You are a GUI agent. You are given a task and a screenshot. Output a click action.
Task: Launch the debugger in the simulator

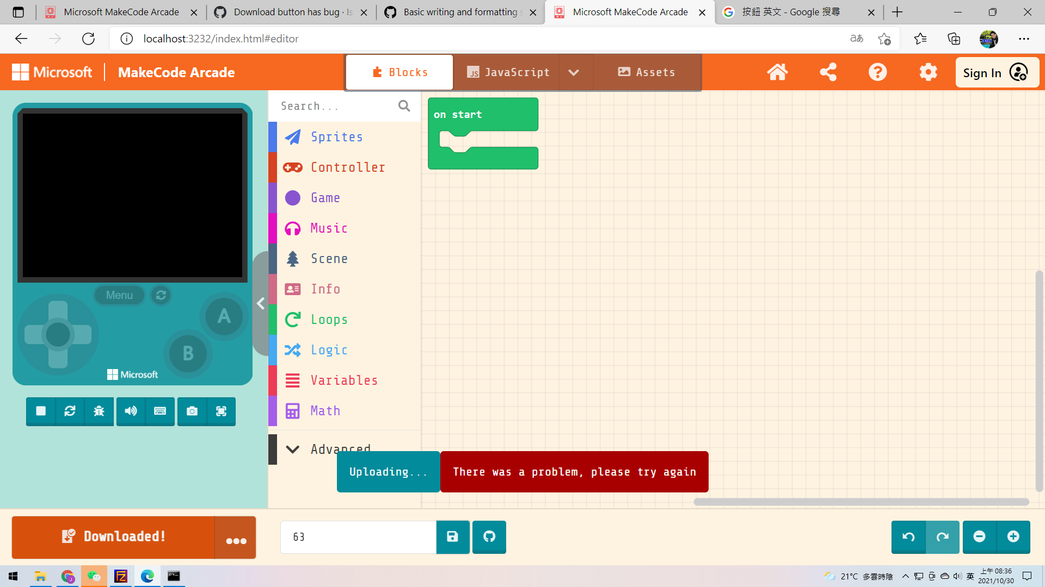99,411
